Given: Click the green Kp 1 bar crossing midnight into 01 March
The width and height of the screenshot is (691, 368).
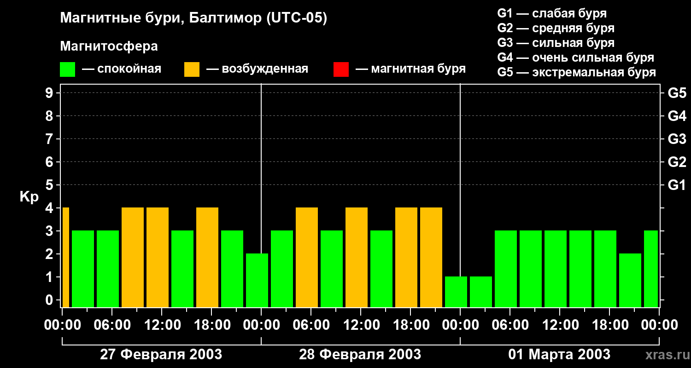Looking at the screenshot, I should point(456,292).
